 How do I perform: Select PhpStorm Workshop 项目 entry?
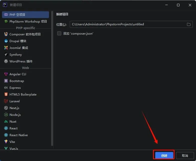point(25,22)
